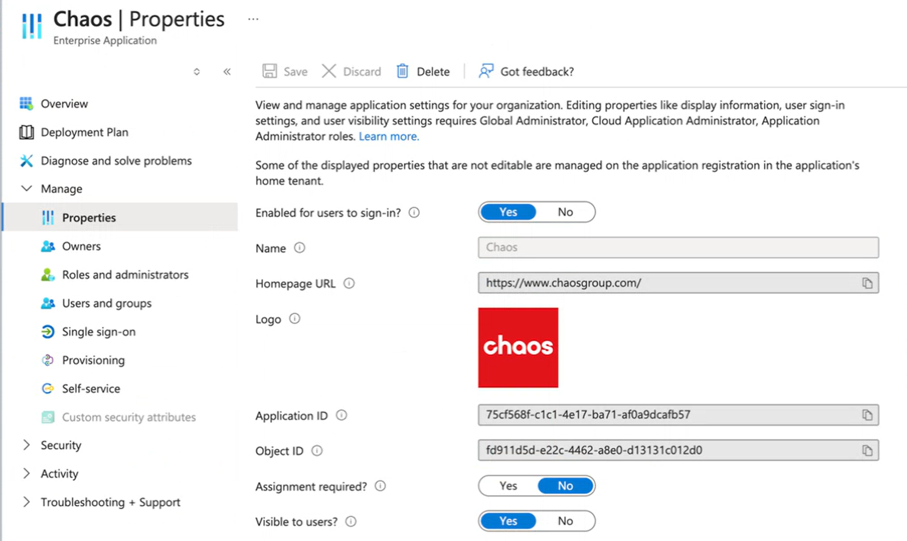Go to Users and groups
This screenshot has height=541, width=907.
click(107, 303)
